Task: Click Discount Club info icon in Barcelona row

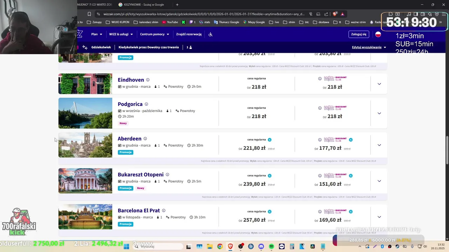Action: (320, 212)
